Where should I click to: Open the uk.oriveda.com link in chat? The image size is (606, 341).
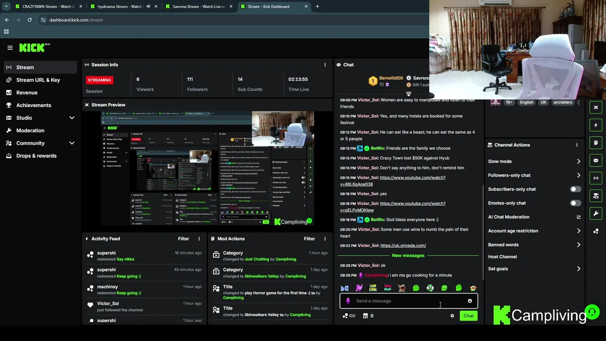tap(403, 245)
